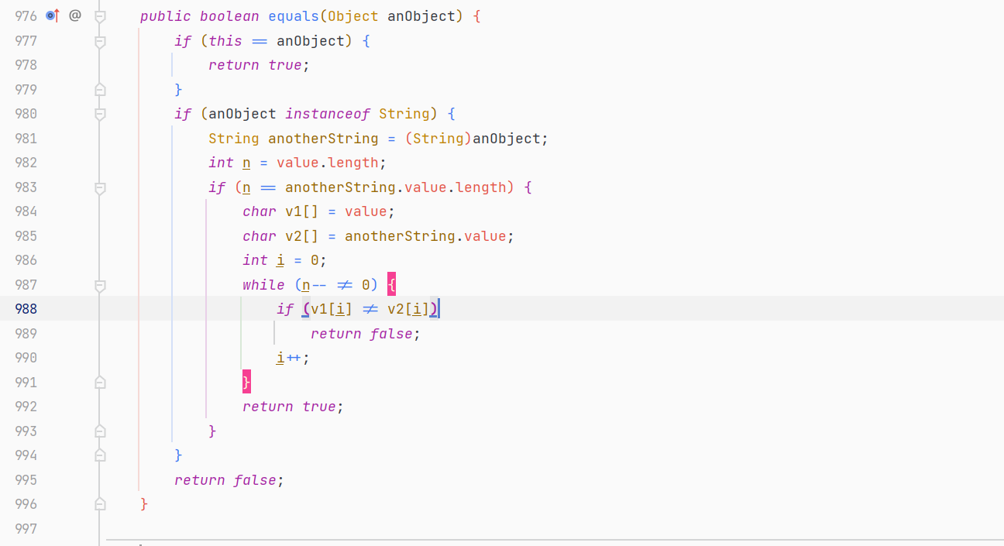The width and height of the screenshot is (1004, 546).
Task: Click 'anotherString.value' on line 985
Action: [x=425, y=236]
